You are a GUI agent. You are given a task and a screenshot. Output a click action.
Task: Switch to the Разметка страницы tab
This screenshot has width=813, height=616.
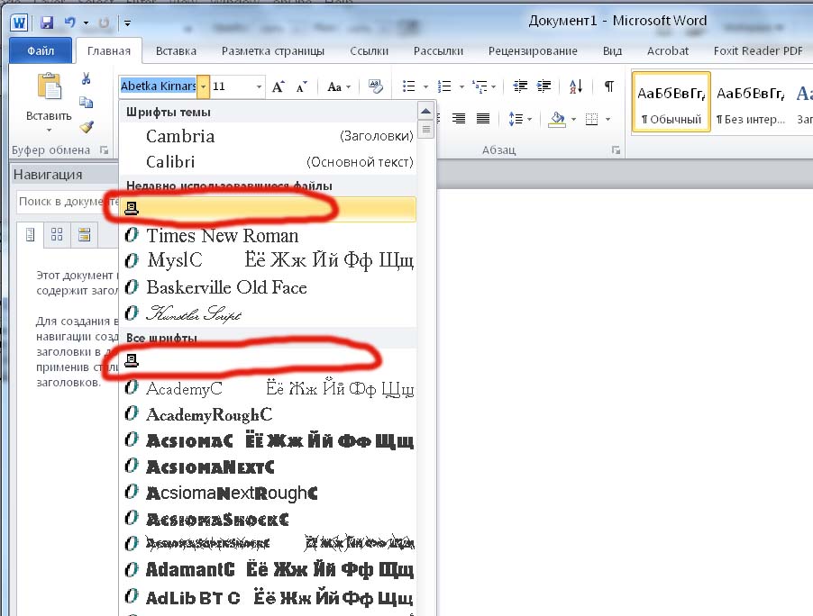pyautogui.click(x=273, y=50)
